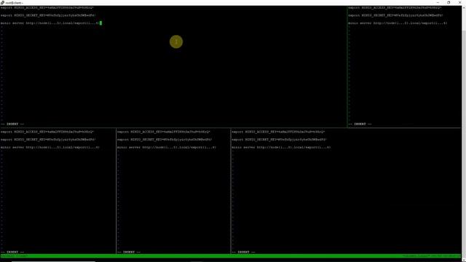Open the PuTTY system menu icon
This screenshot has height=262, width=466.
coord(2,2)
